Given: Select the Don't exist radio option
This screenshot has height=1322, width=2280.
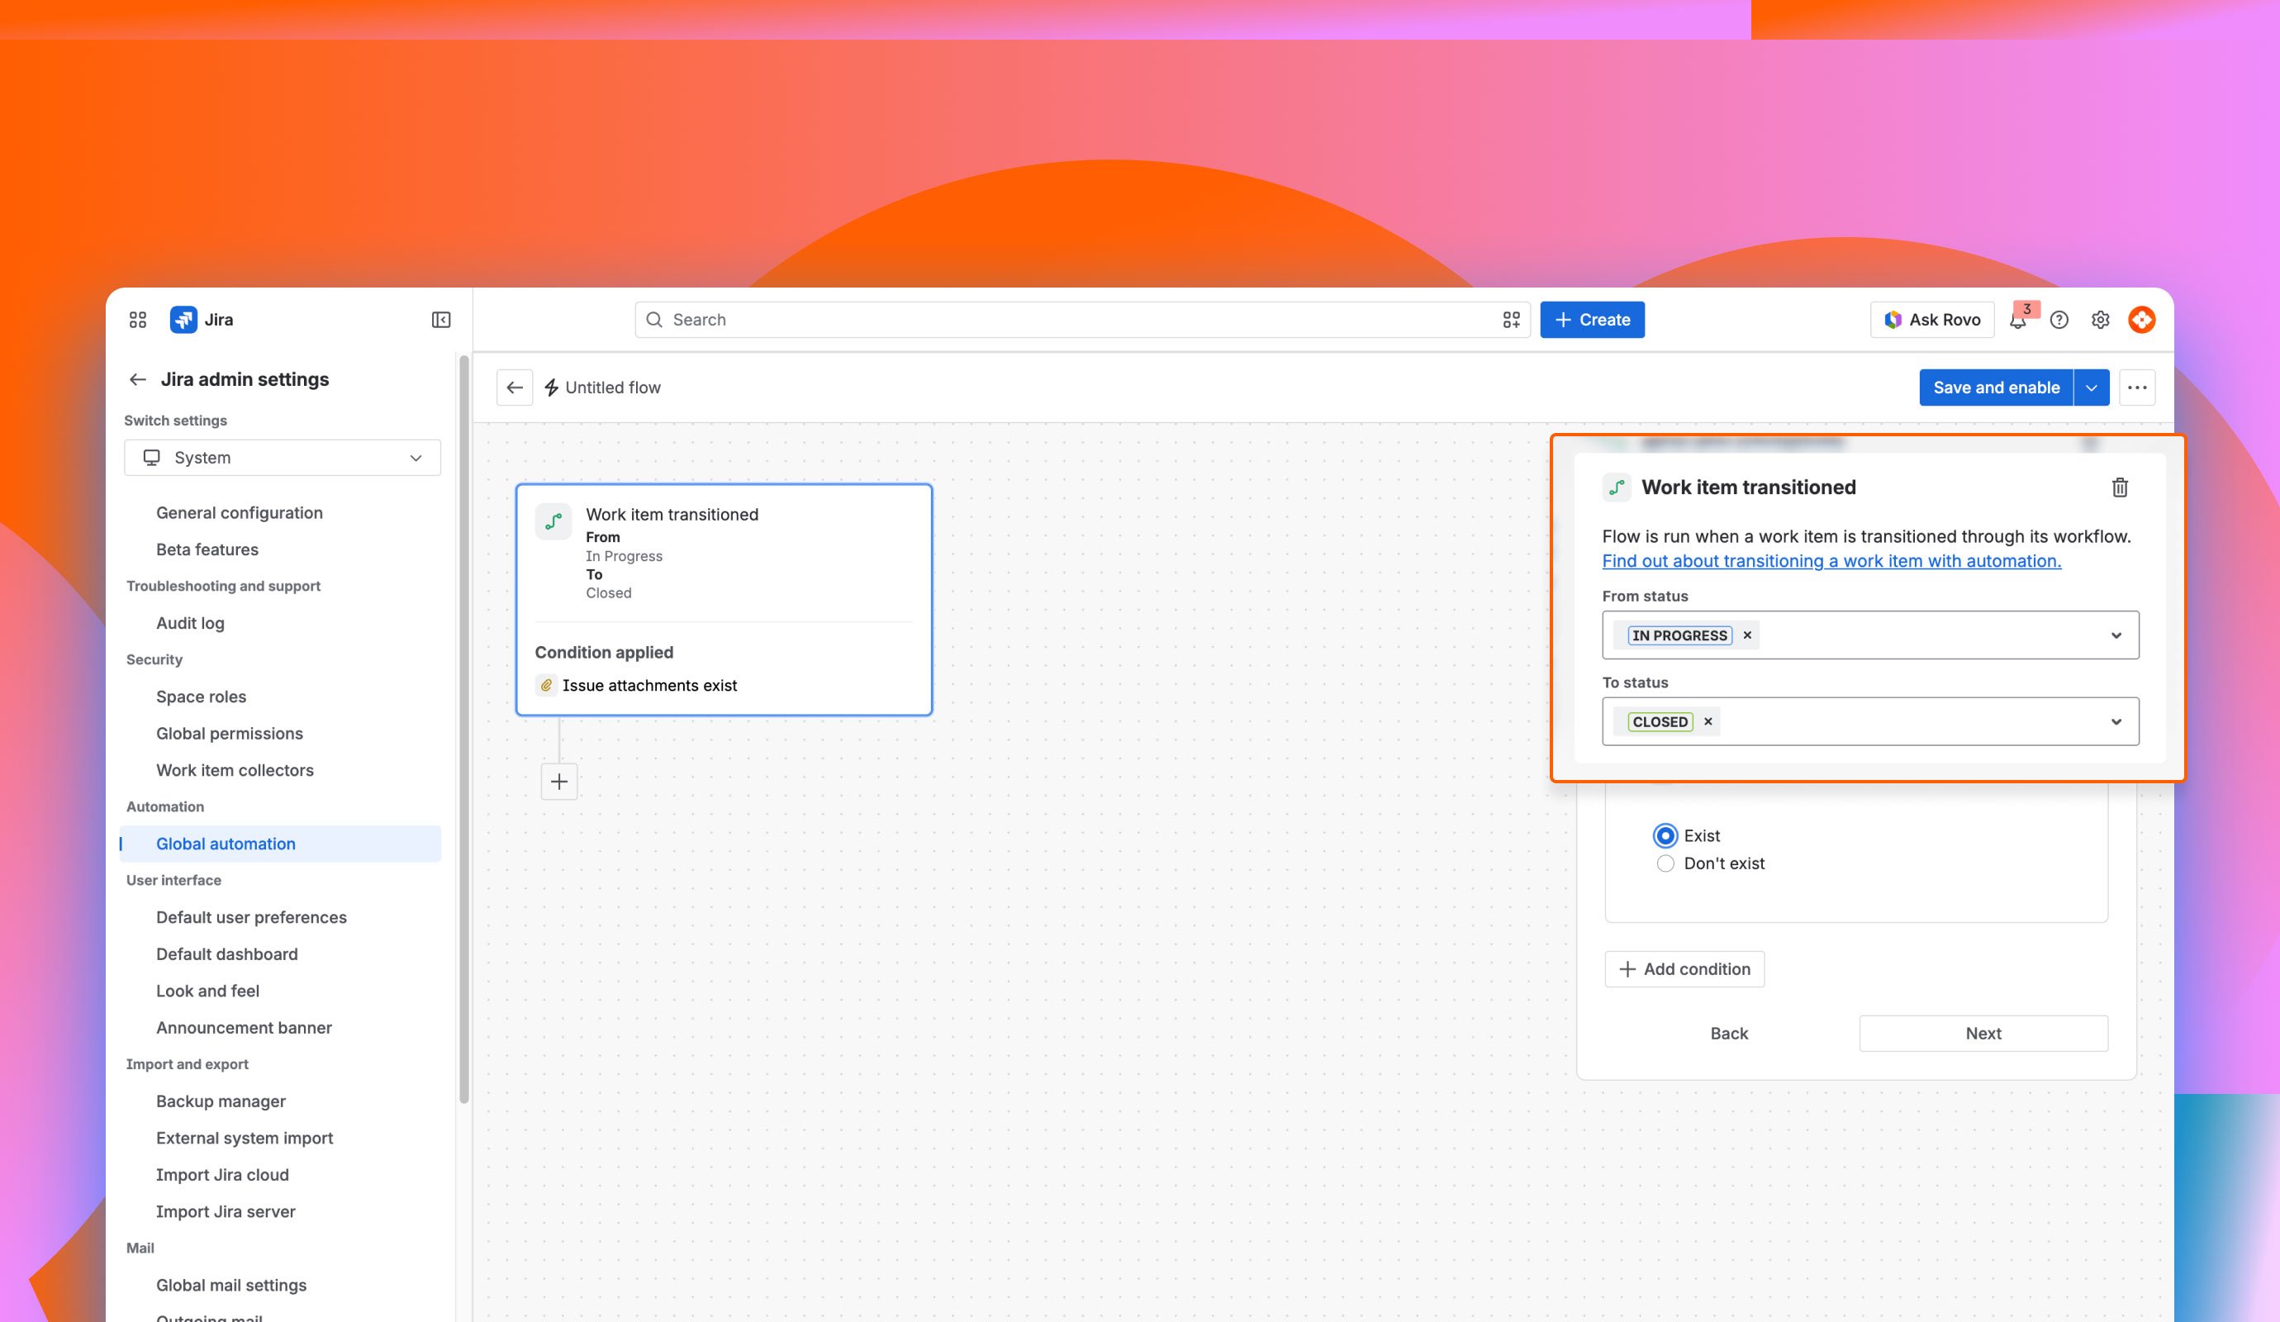Looking at the screenshot, I should [x=1665, y=863].
